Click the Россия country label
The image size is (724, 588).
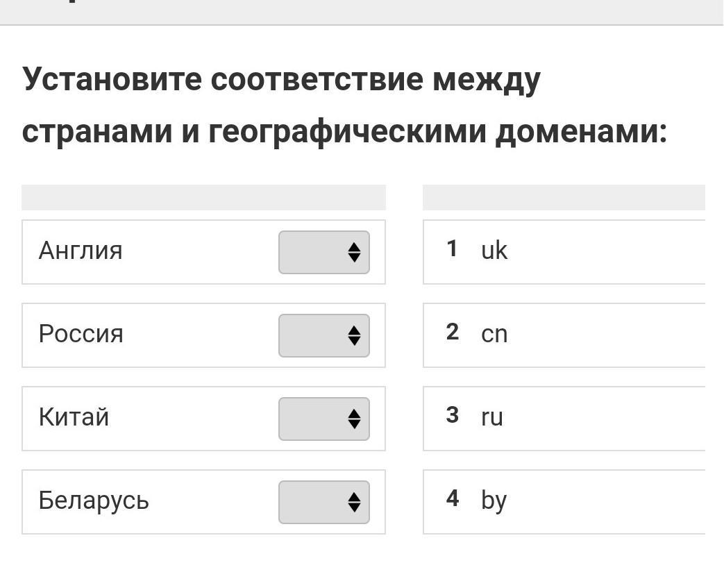(x=81, y=334)
